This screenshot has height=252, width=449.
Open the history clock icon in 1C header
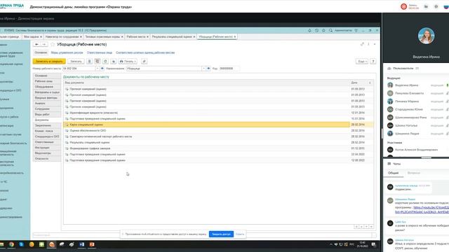[x=316, y=30]
